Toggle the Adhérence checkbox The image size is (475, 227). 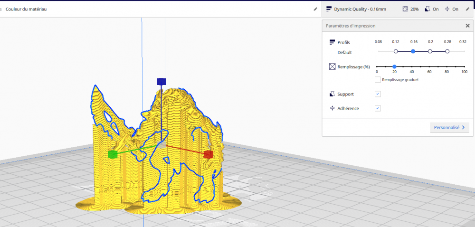(x=378, y=108)
